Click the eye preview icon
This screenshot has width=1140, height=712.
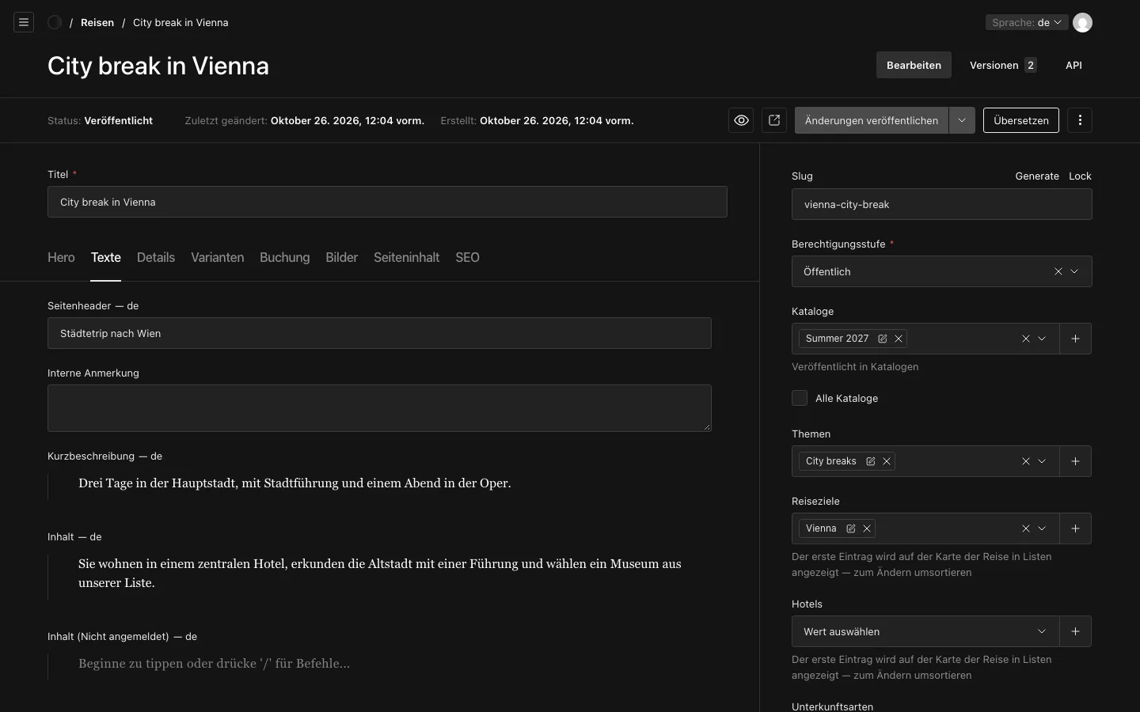pos(741,120)
